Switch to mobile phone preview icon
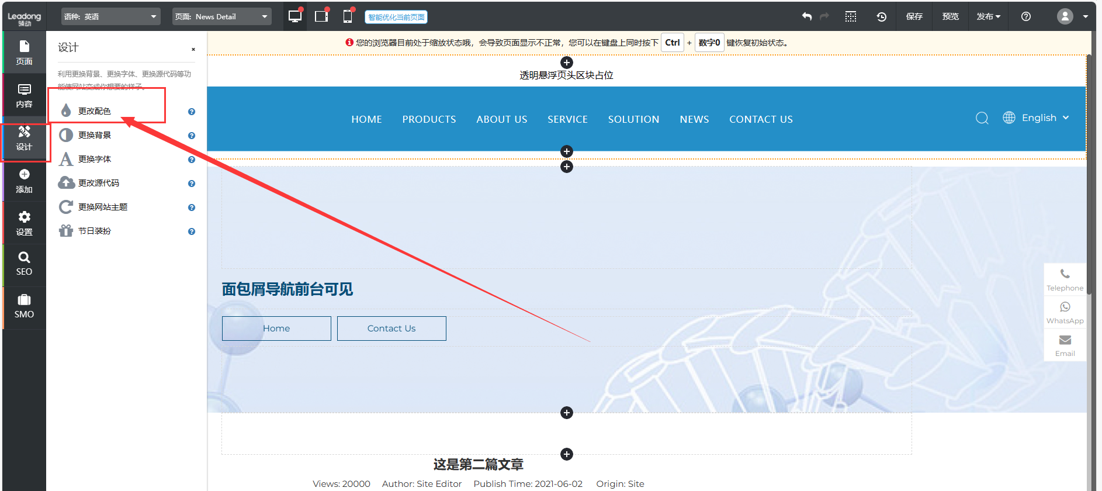This screenshot has width=1102, height=491. [348, 16]
